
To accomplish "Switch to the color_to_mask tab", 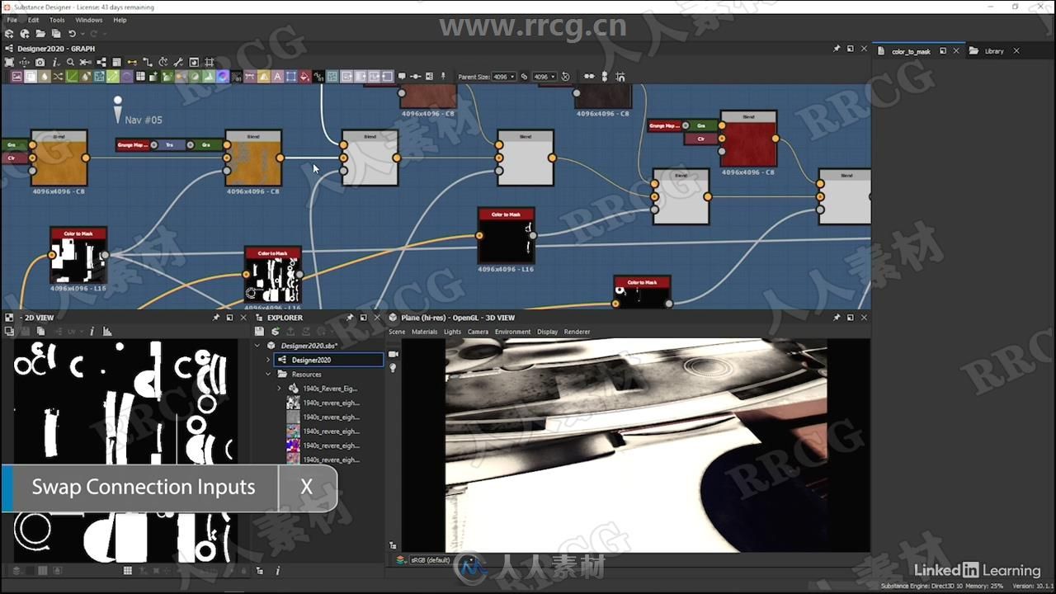I will [x=911, y=51].
